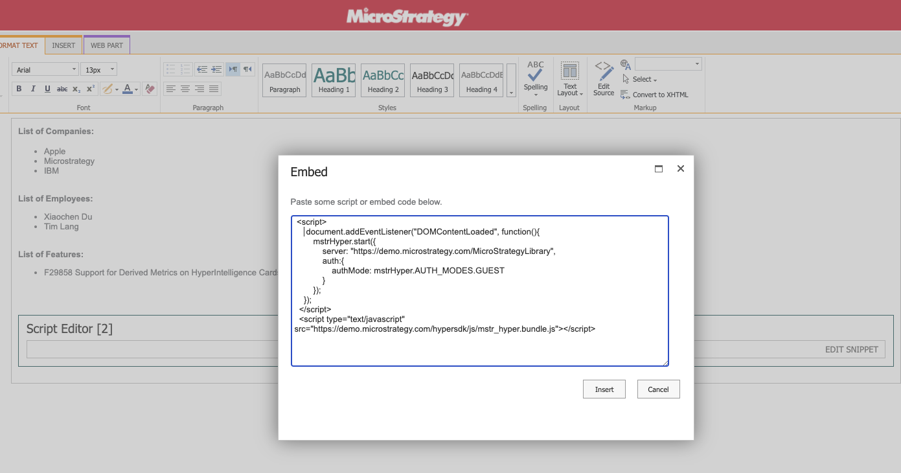
Task: Click the text highlight color brush icon
Action: (108, 89)
